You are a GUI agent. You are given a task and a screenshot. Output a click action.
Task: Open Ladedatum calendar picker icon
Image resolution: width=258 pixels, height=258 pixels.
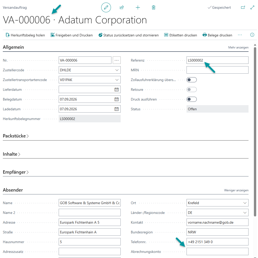point(117,109)
